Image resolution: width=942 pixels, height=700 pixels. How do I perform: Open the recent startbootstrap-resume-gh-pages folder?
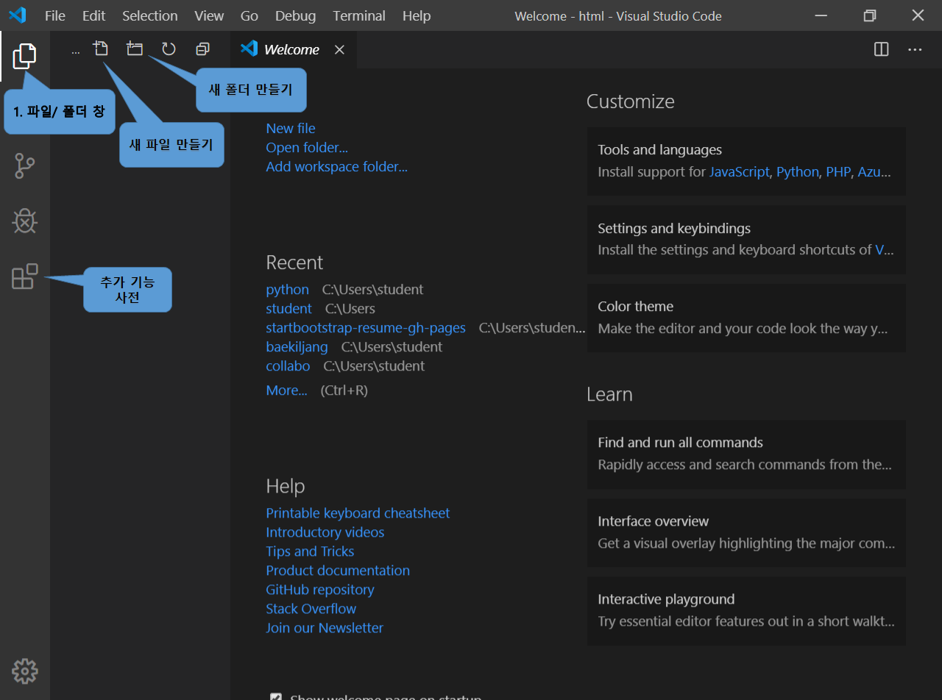pos(366,327)
